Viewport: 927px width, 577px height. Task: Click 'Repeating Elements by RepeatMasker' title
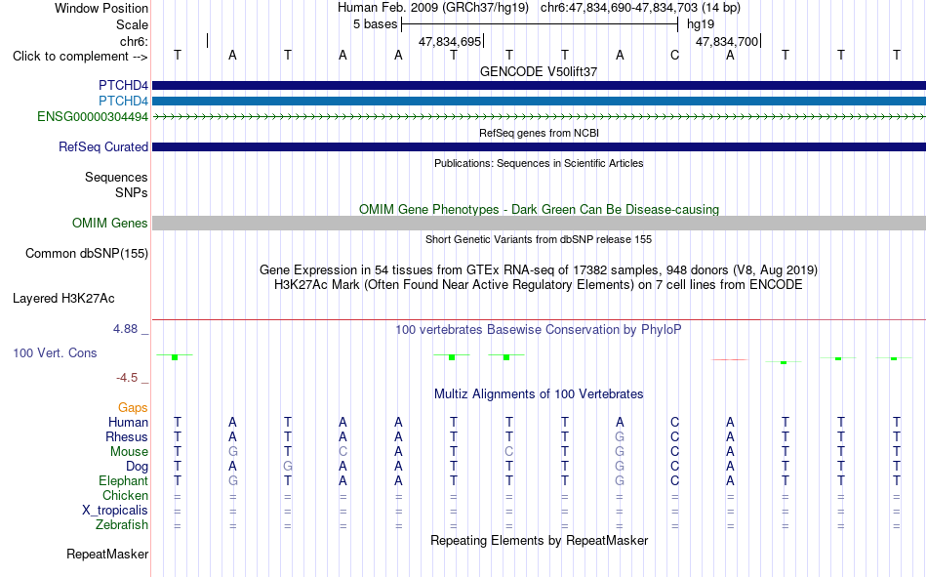(540, 540)
